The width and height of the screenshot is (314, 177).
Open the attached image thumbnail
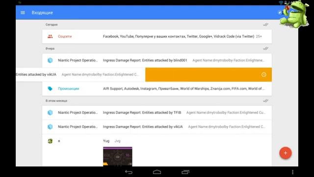[x=118, y=156]
